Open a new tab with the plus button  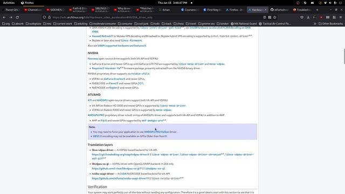pos(317,10)
